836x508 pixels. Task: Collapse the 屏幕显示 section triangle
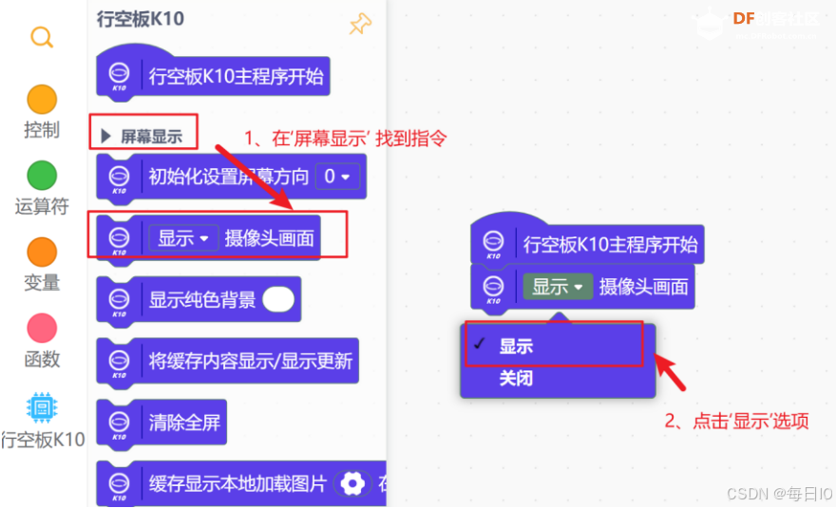point(105,137)
